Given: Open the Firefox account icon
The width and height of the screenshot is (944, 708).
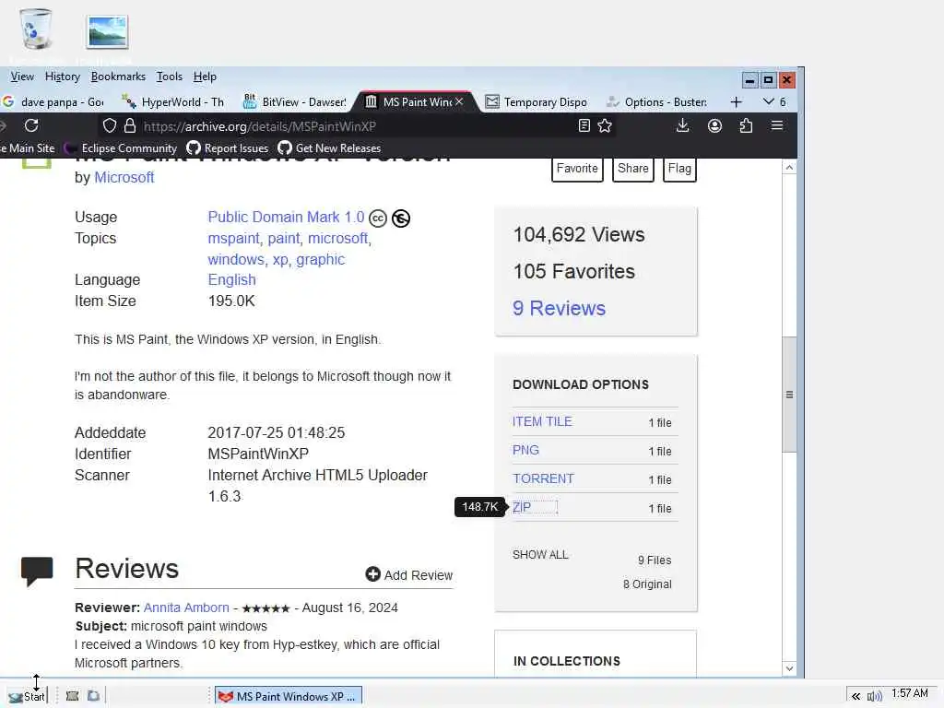Looking at the screenshot, I should point(714,125).
